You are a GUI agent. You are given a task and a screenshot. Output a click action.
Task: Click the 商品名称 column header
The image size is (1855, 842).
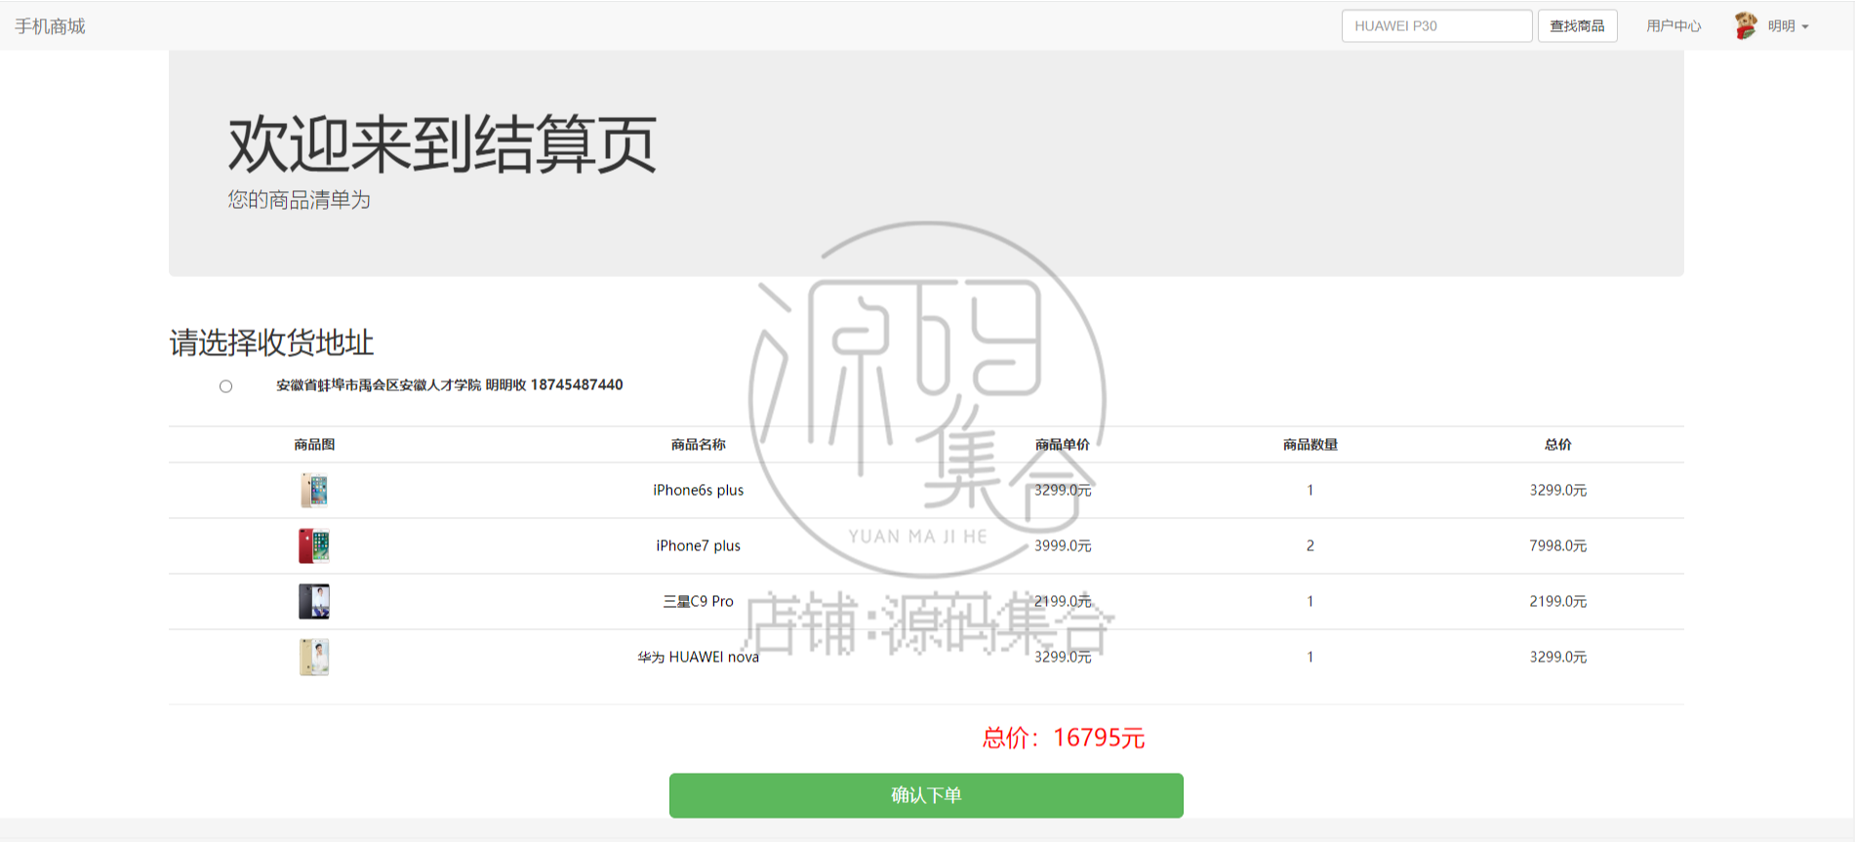click(698, 444)
